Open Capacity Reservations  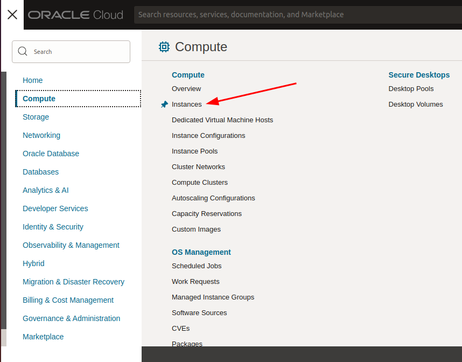click(207, 214)
